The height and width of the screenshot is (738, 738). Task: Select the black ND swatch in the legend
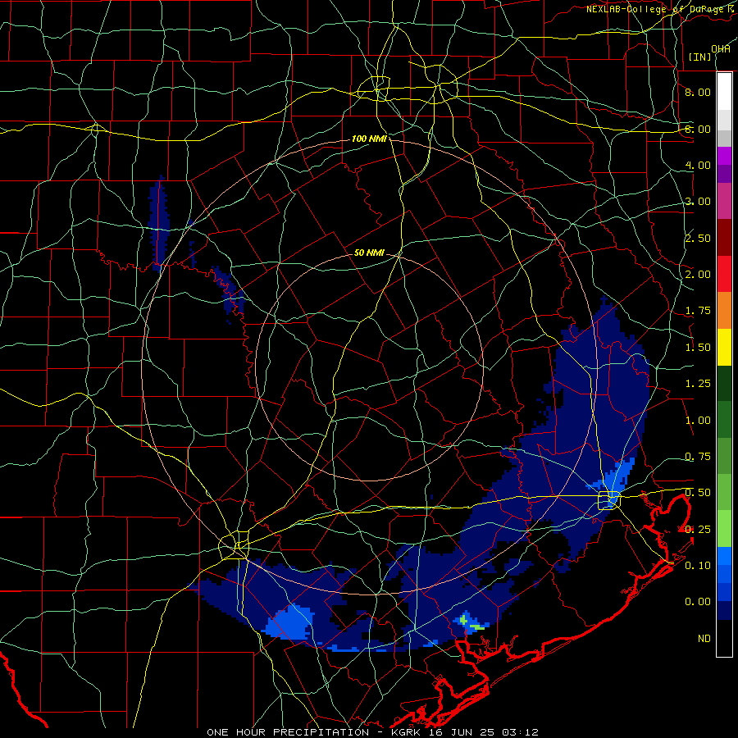click(724, 638)
